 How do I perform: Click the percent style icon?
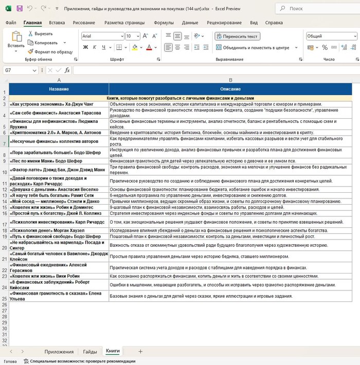pyautogui.click(x=325, y=47)
